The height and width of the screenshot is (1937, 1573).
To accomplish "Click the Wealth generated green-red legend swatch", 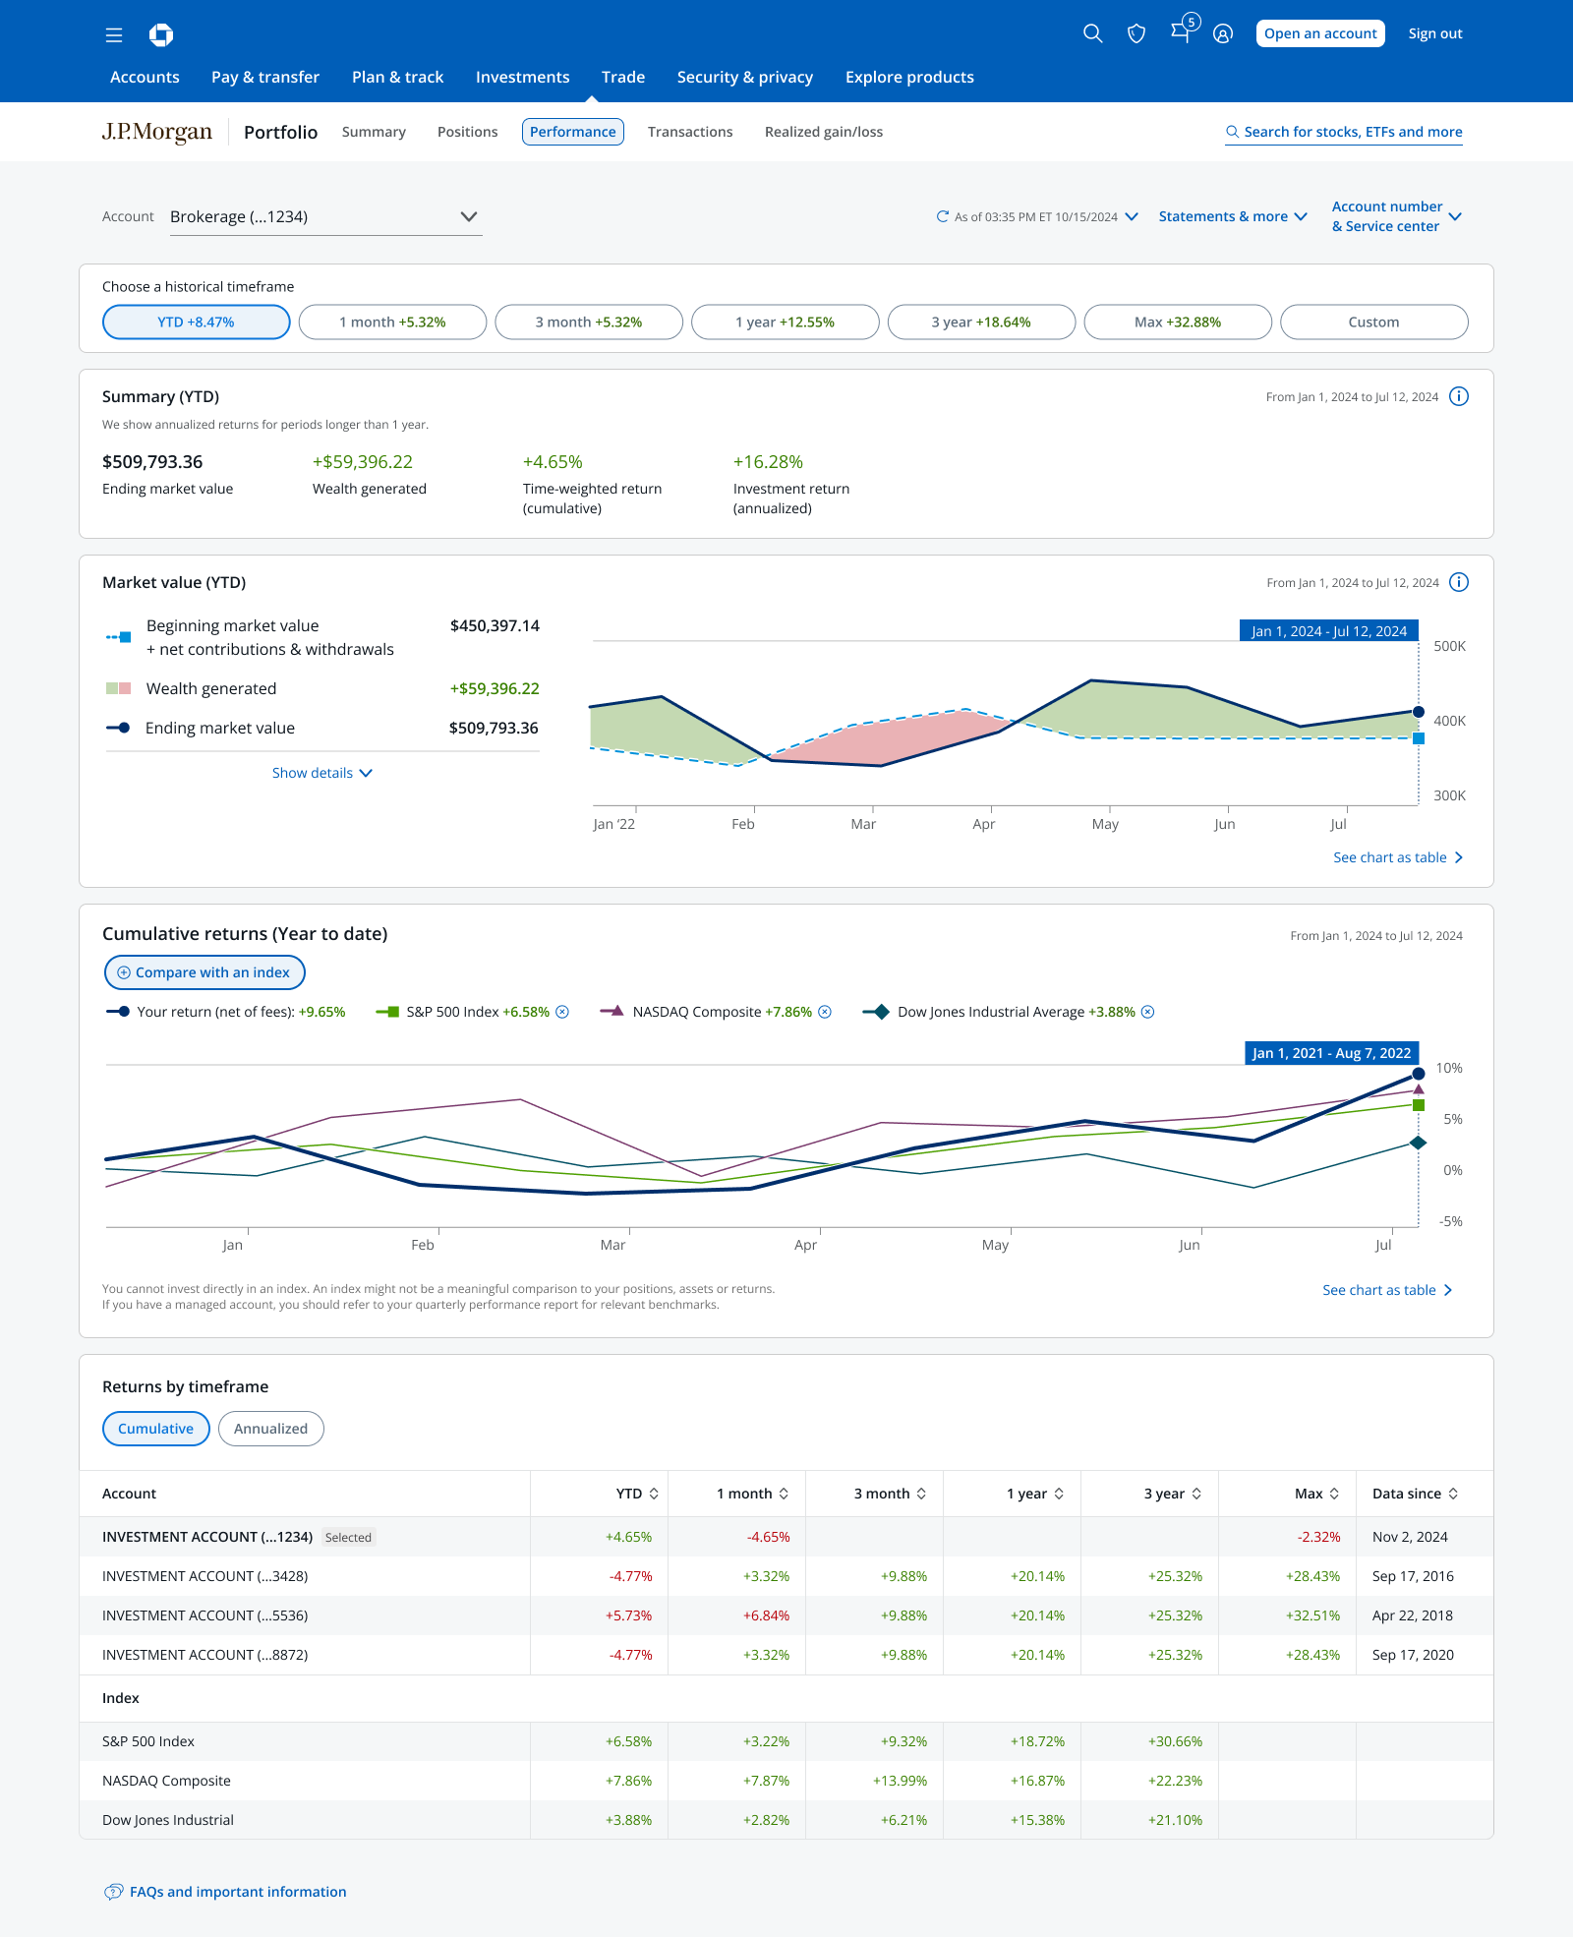I will tap(119, 688).
